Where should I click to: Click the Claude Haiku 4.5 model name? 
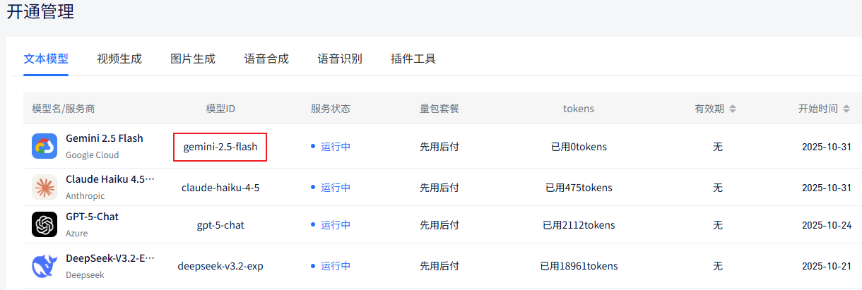click(110, 179)
